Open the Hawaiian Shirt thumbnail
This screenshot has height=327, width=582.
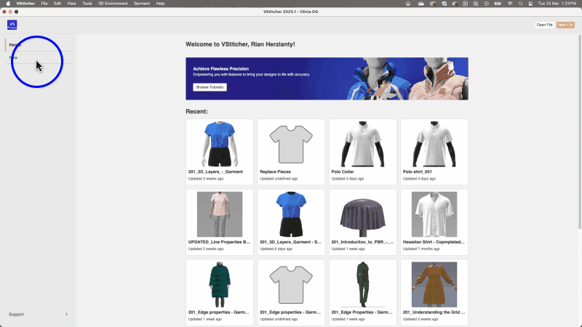[434, 214]
